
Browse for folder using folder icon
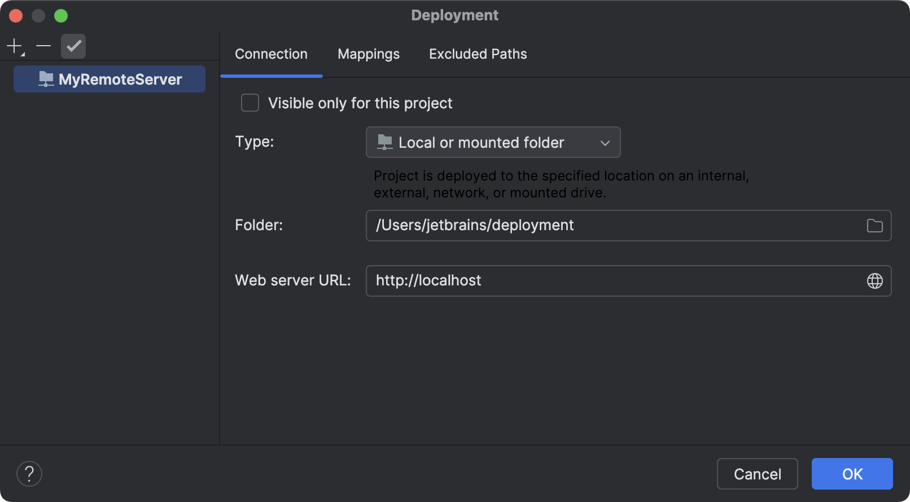(x=874, y=226)
